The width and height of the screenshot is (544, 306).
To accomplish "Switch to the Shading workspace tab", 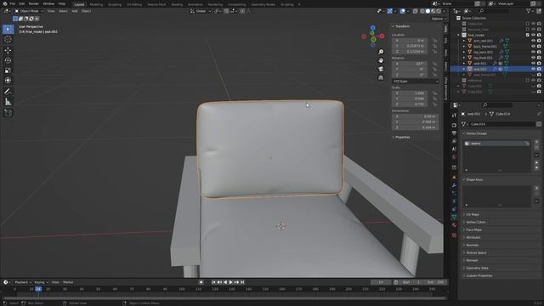I will 177,4.
